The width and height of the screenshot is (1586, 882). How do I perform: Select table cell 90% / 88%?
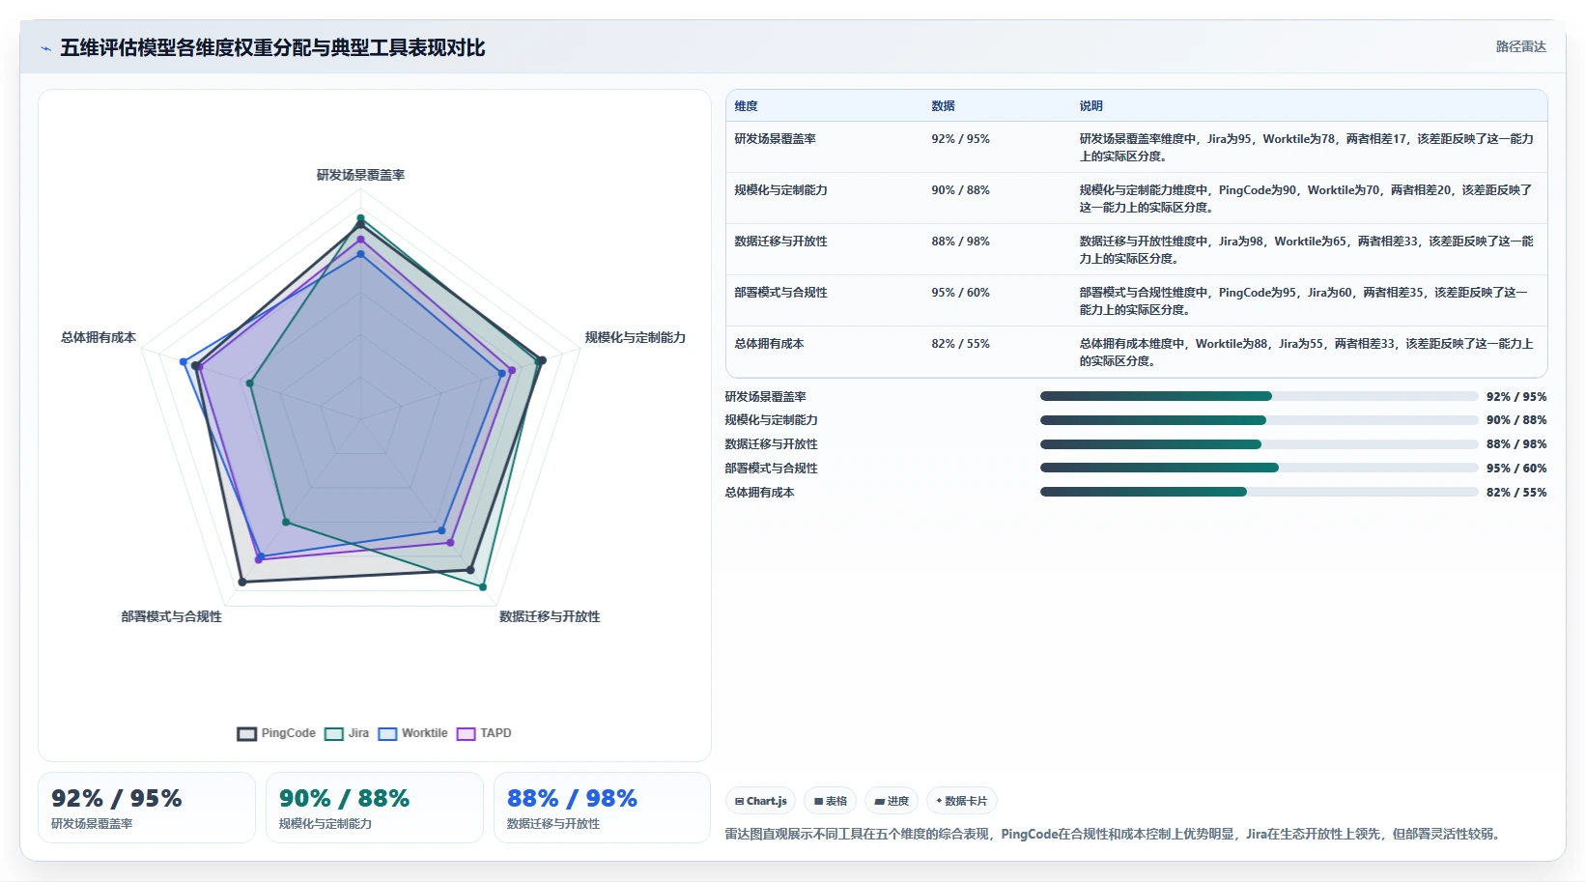pyautogui.click(x=960, y=190)
